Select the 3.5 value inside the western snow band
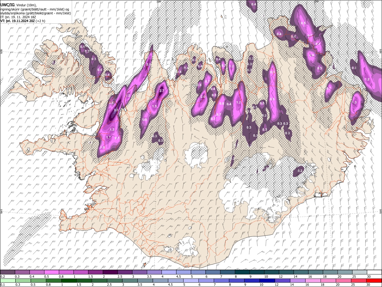Image resolution: width=382 pixels, height=287 pixels. click(x=116, y=110)
